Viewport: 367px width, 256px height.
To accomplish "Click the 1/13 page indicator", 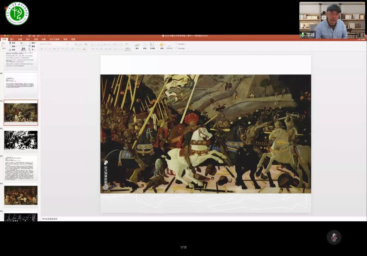I will 183,247.
